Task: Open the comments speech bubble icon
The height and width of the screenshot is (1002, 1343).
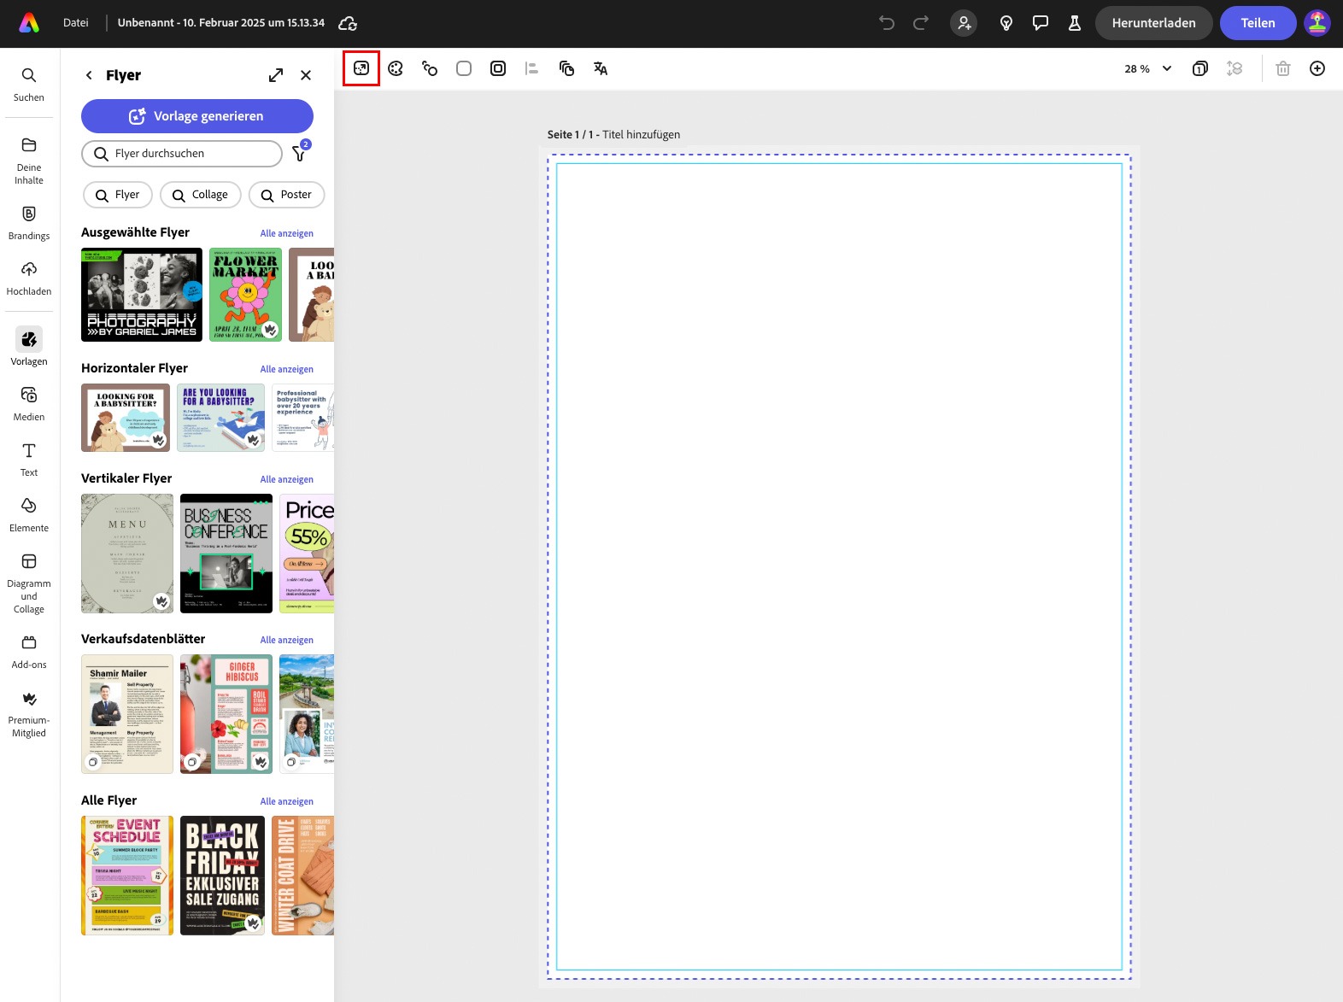Action: [1041, 23]
